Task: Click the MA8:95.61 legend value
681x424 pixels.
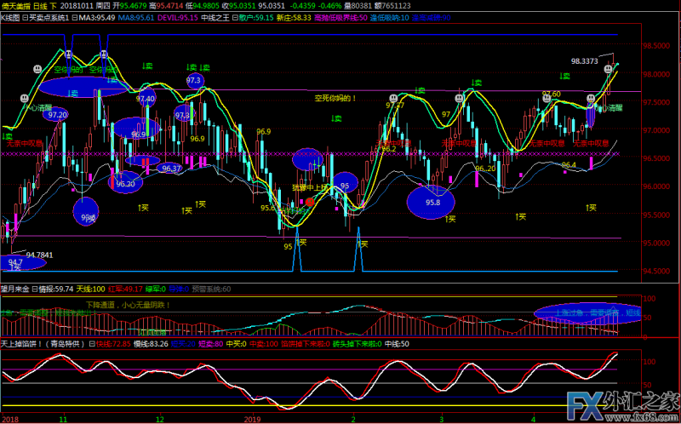Action: 136,18
